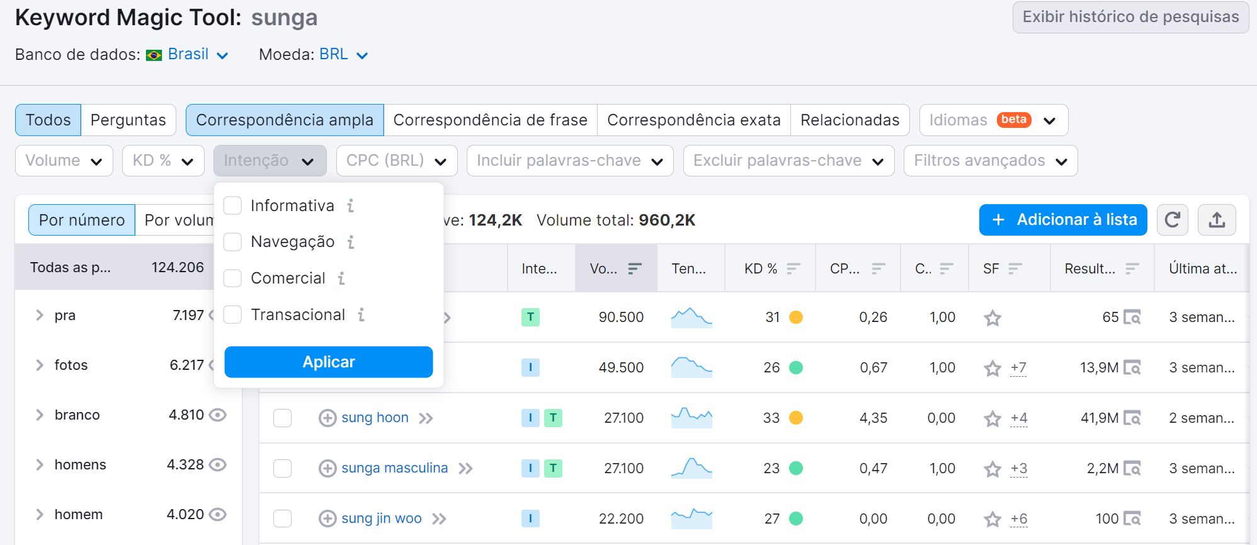
Task: Open the sung hoon keyword link
Action: pyautogui.click(x=375, y=418)
